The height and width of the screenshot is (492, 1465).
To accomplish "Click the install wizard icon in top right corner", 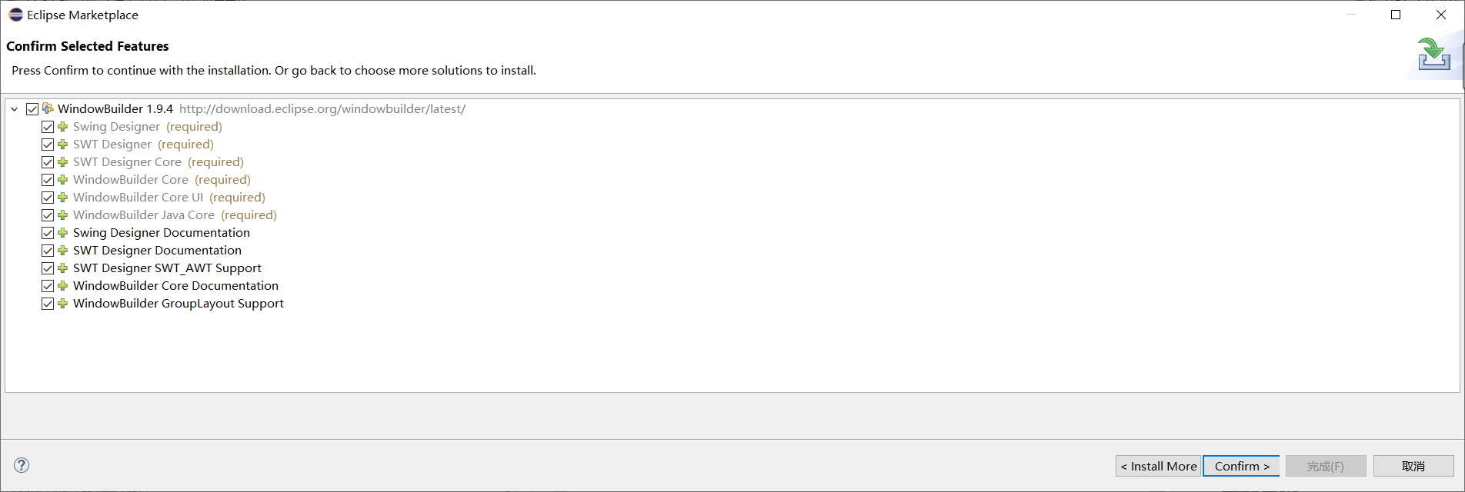I will [x=1433, y=55].
